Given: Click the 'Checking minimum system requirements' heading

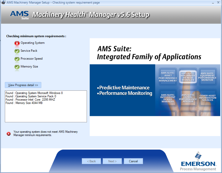Looking at the screenshot, I should (x=36, y=36).
